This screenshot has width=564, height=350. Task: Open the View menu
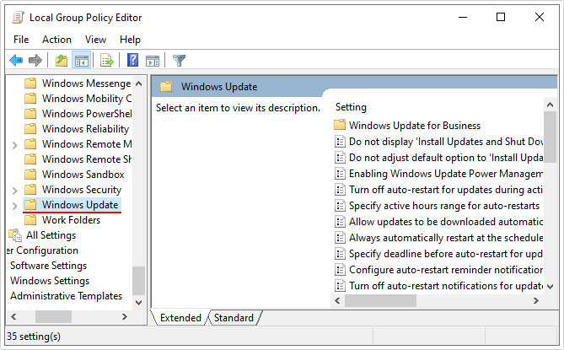pos(95,39)
